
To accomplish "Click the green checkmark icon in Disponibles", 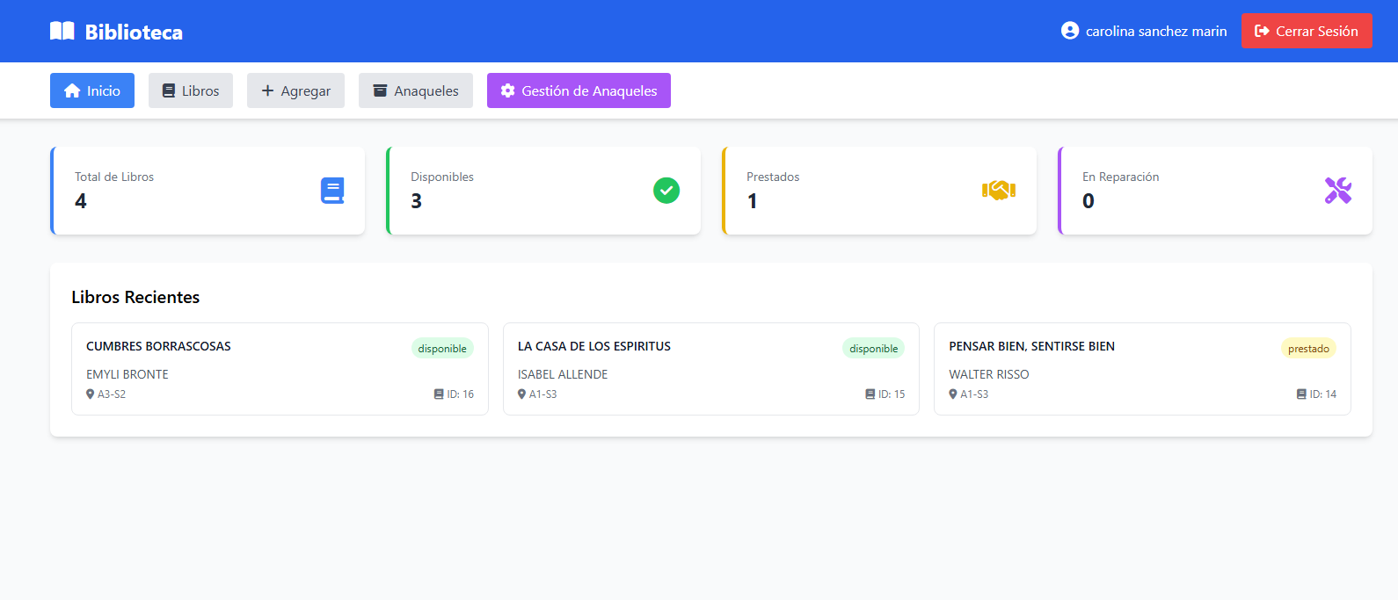I will (666, 191).
